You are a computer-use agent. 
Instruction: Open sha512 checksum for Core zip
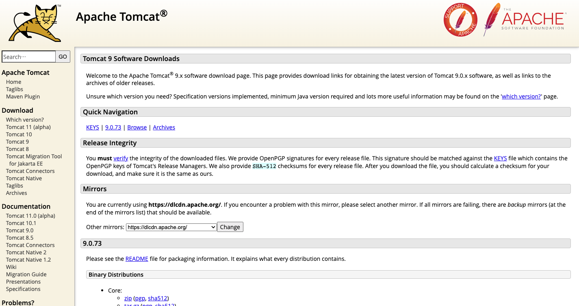[x=157, y=298]
